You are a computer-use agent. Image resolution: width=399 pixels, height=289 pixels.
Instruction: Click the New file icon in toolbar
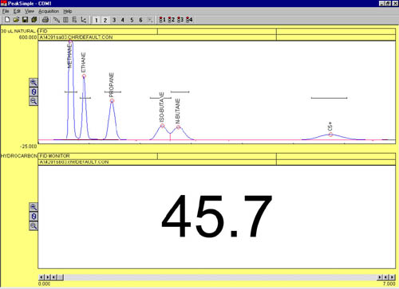[7, 19]
